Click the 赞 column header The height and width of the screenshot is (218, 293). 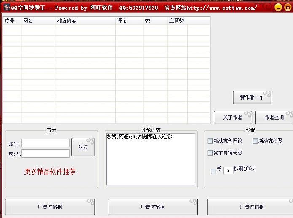156,20
